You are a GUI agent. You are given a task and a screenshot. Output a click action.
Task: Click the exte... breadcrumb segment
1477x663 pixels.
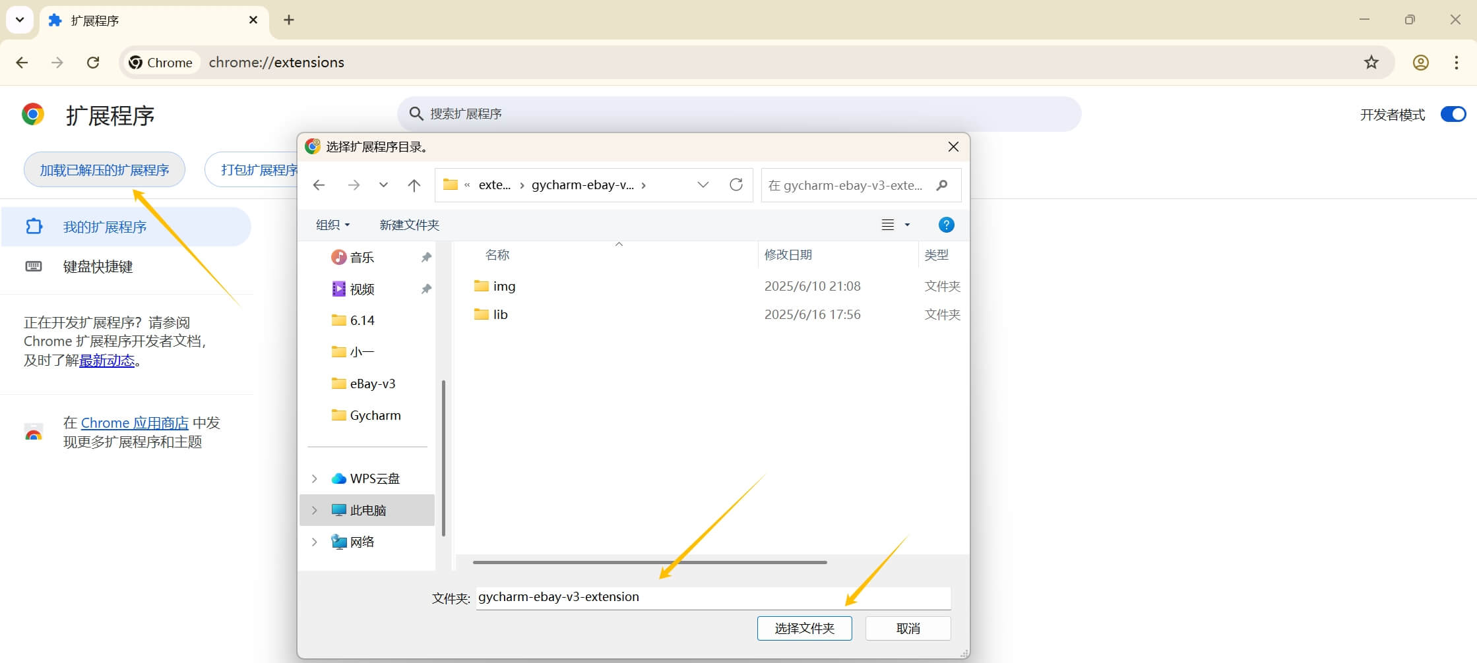click(494, 185)
